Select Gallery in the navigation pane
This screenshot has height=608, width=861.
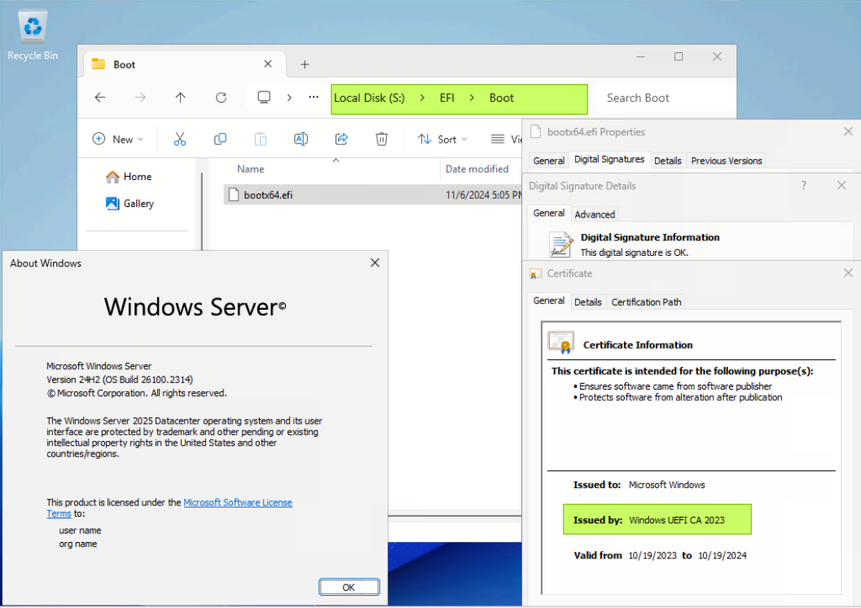(138, 204)
